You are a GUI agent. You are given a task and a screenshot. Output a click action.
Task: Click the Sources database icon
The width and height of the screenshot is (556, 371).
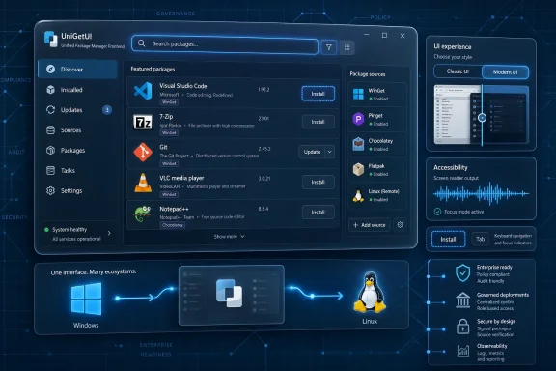51,129
